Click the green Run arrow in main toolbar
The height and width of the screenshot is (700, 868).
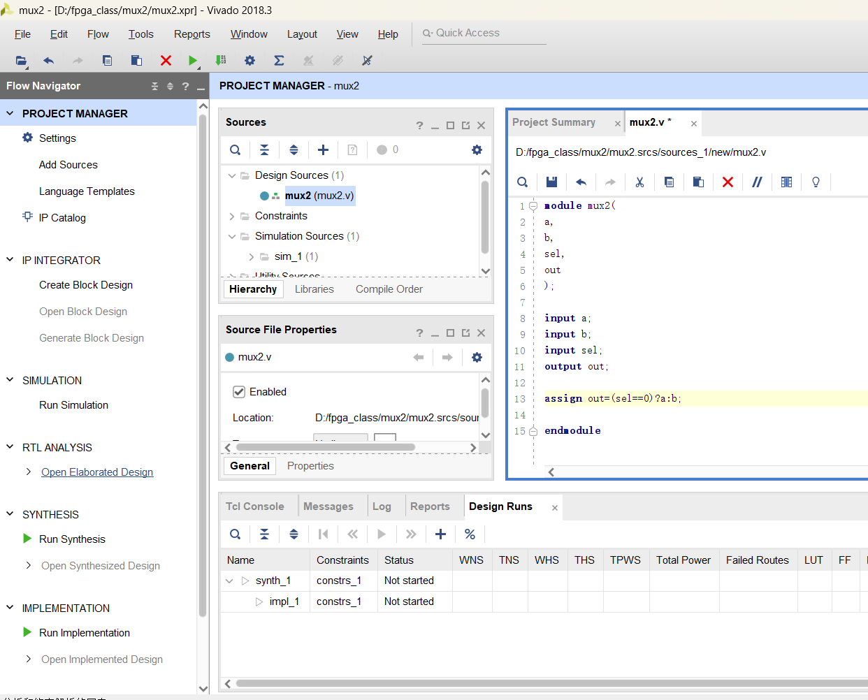pyautogui.click(x=193, y=61)
